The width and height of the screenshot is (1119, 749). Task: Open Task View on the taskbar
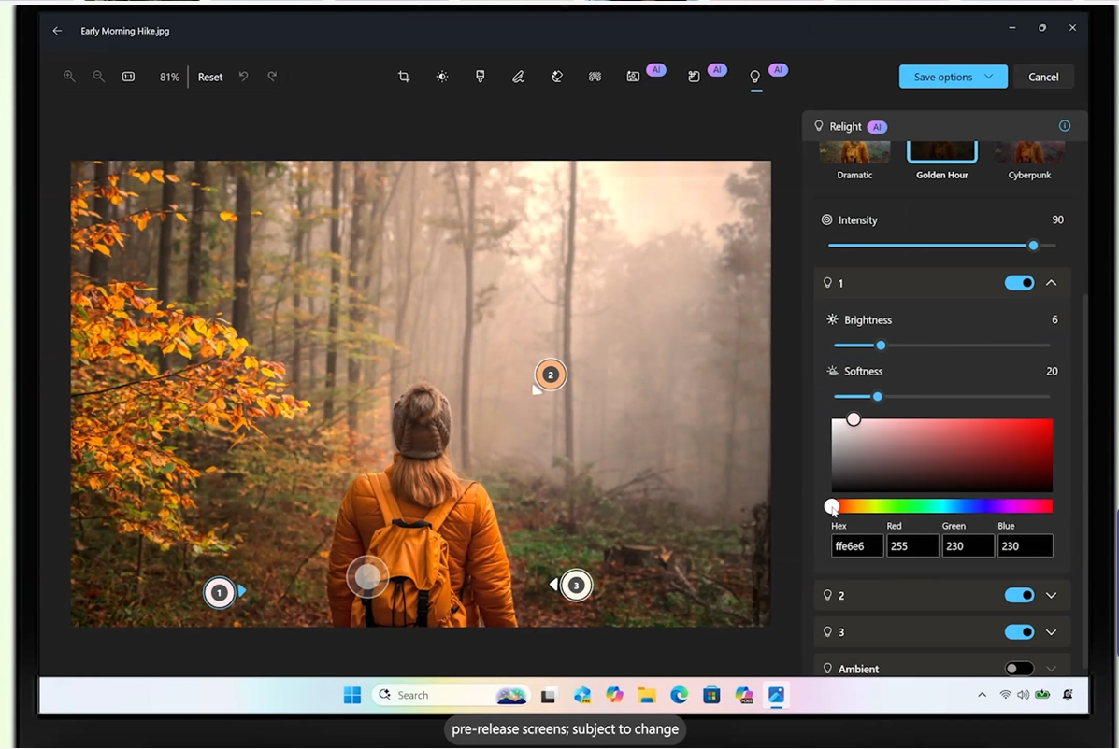coord(548,696)
